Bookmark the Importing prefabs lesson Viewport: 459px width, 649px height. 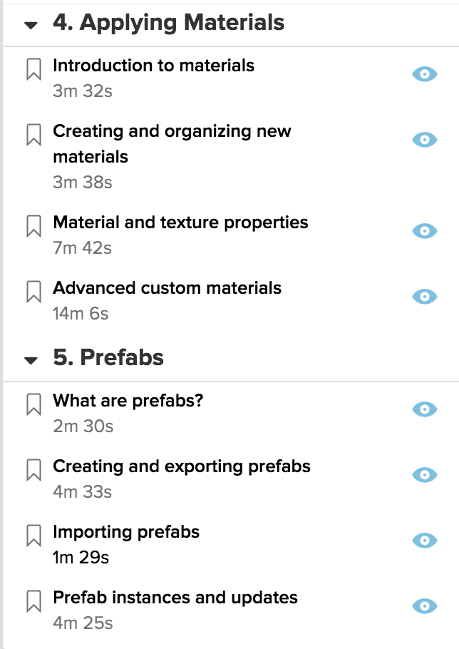[x=34, y=536]
